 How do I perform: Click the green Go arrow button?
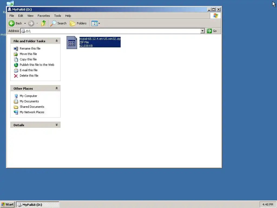tap(209, 31)
